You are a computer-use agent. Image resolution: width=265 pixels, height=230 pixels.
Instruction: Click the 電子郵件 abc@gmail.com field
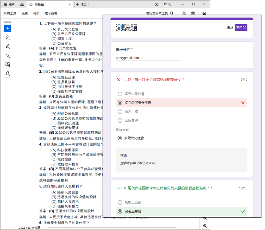pos(149,58)
